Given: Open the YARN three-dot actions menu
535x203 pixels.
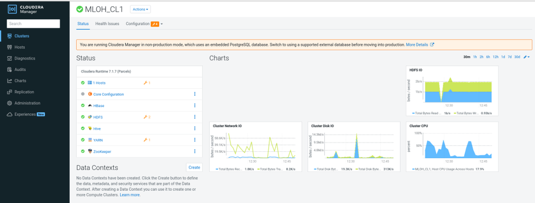Looking at the screenshot, I should tap(195, 140).
